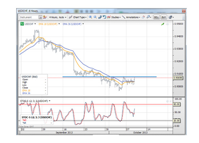199x143 pixels.
Task: Expand the USDCHF series dropdown arrow
Action: [35, 24]
